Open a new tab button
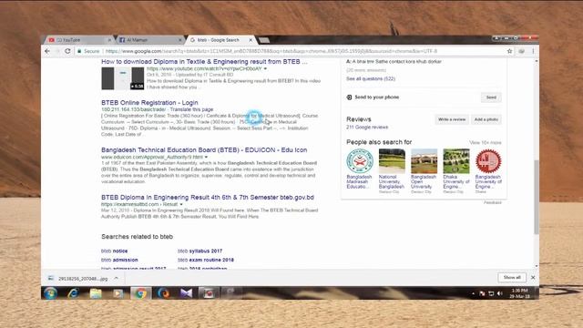The width and height of the screenshot is (583, 328). 264,40
